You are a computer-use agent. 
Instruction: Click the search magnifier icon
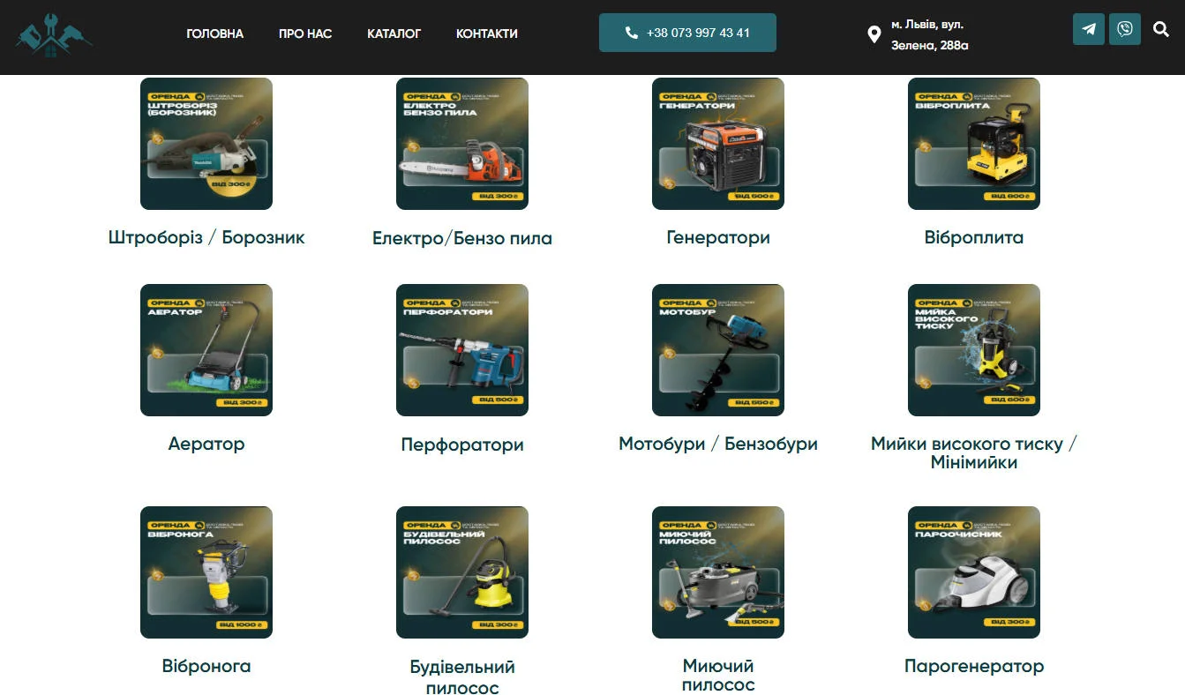pos(1161,29)
